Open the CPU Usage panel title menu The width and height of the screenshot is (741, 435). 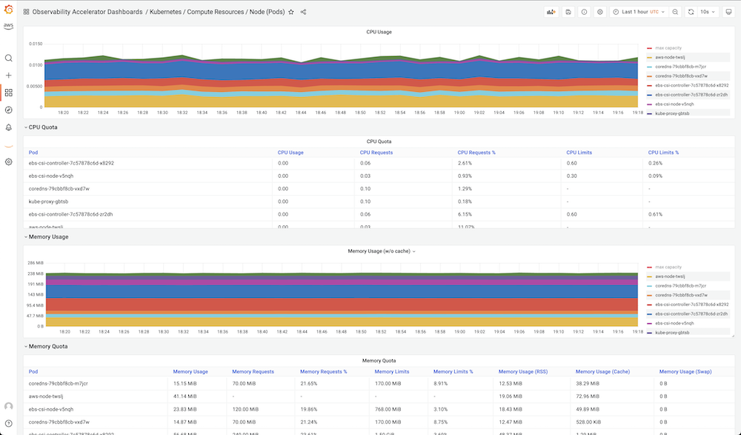point(379,32)
